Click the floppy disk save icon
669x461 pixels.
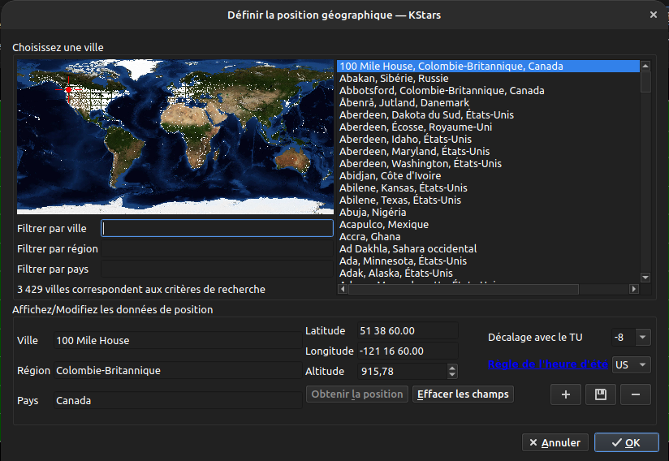click(x=600, y=394)
